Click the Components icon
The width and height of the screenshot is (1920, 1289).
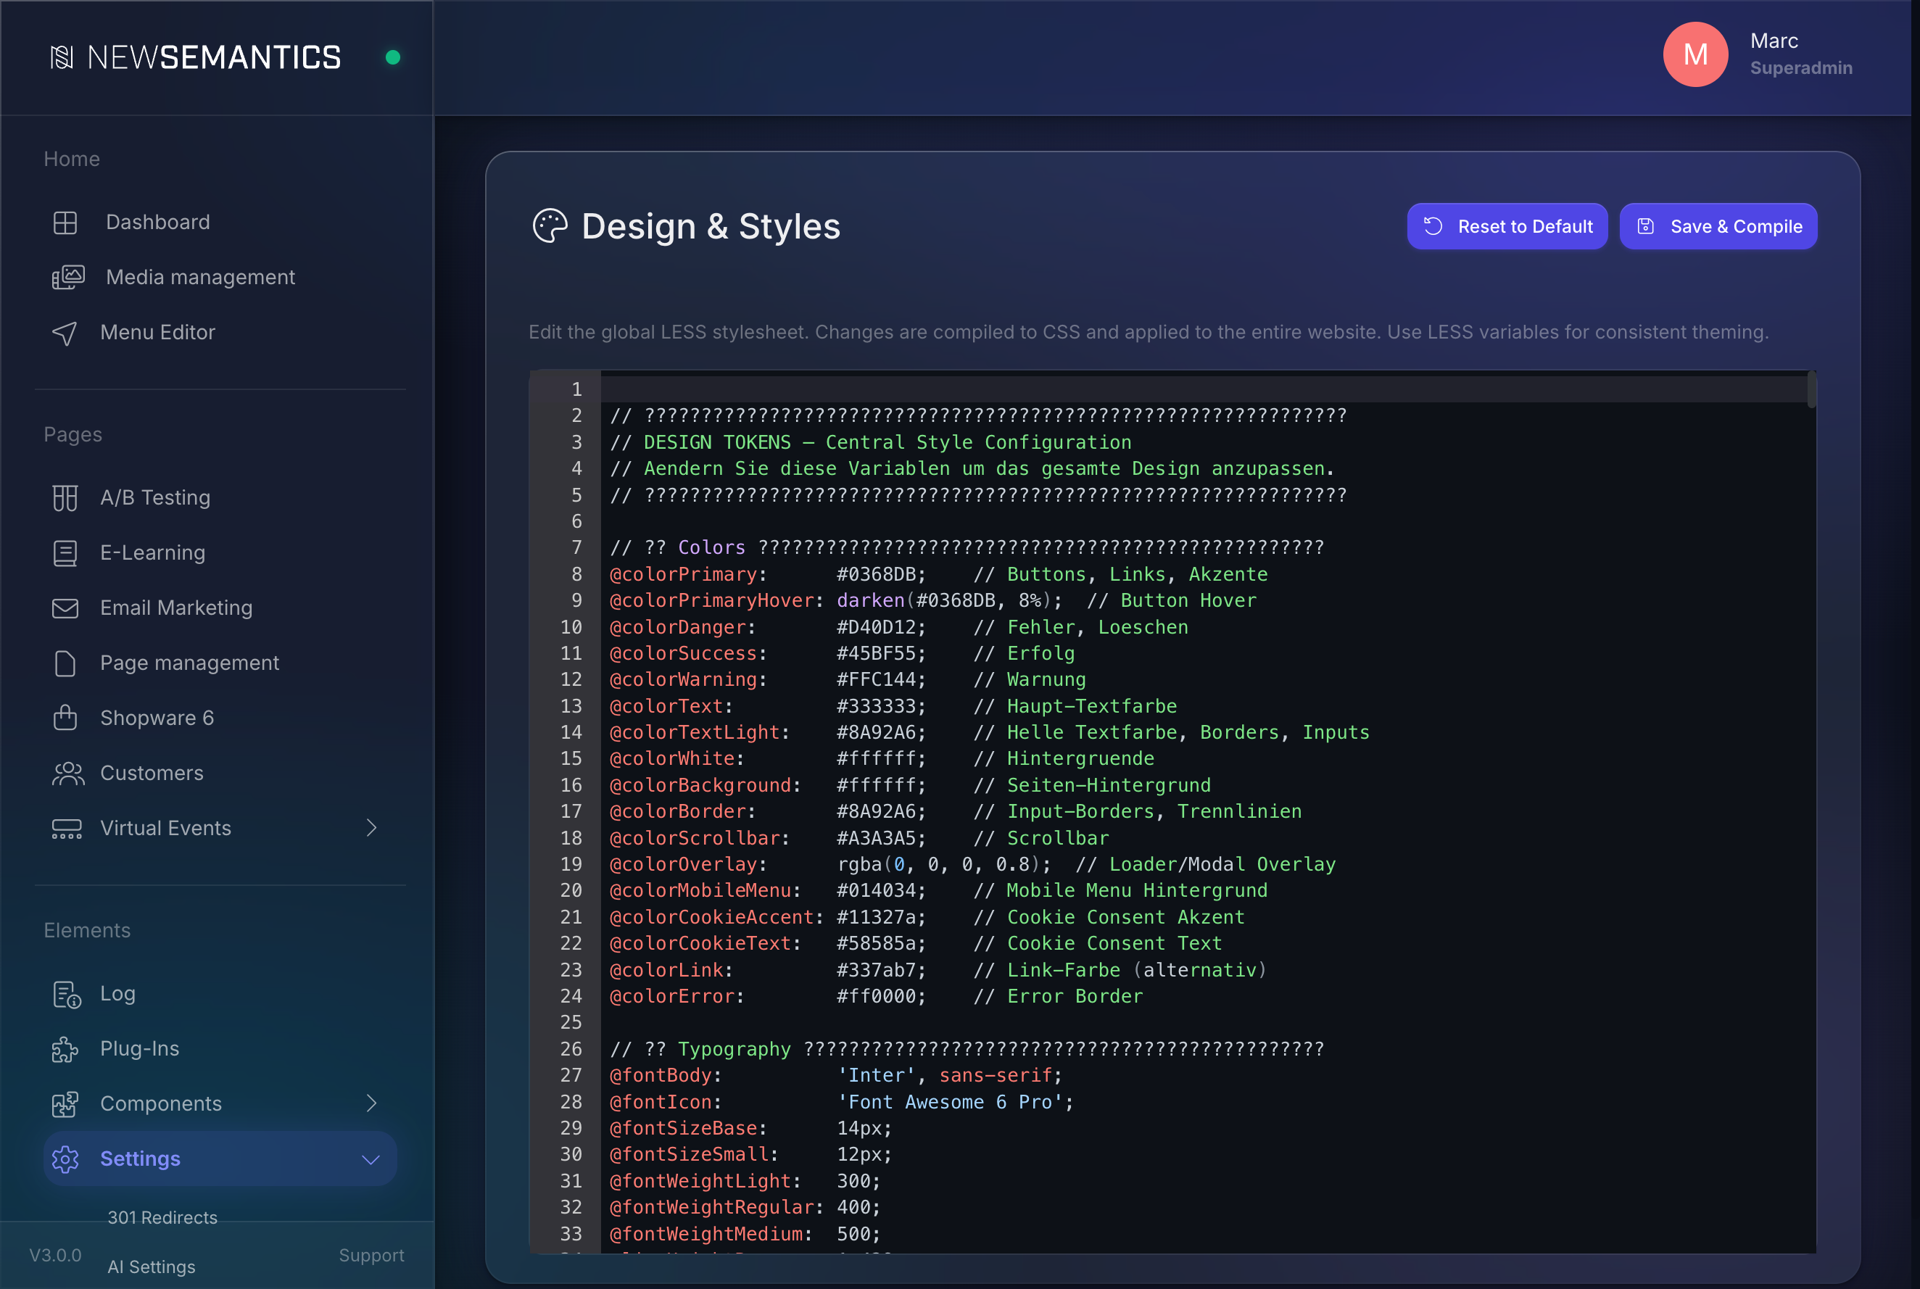tap(65, 1104)
